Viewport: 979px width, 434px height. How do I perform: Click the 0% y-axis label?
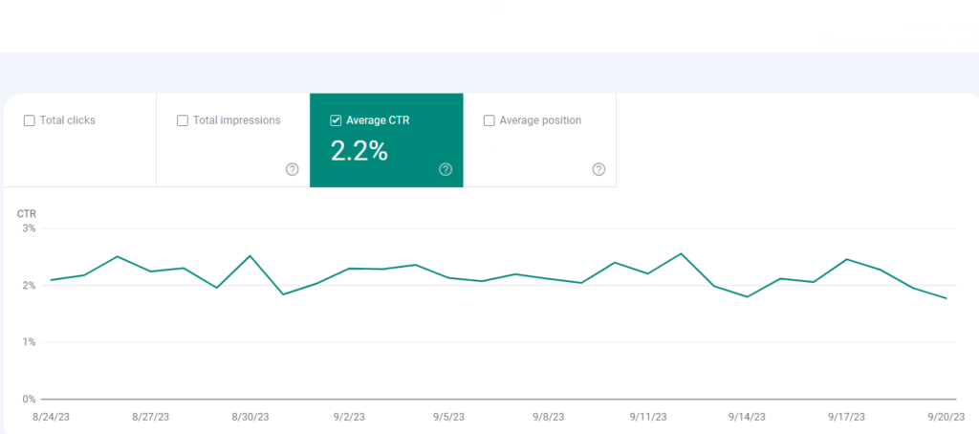[30, 399]
